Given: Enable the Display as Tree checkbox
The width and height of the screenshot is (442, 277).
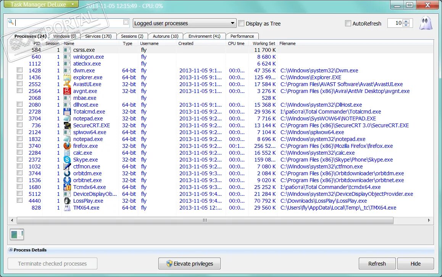Looking at the screenshot, I should [x=241, y=23].
